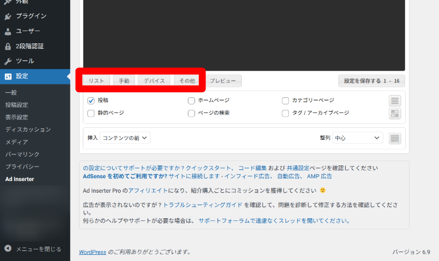Open the インフィード広告 link

click(x=247, y=177)
